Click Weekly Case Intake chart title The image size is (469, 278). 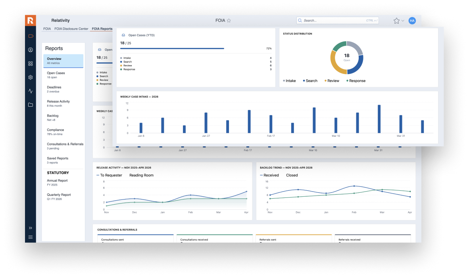pos(139,97)
